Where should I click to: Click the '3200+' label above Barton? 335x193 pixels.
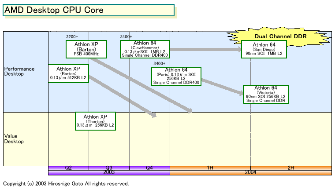click(x=72, y=36)
